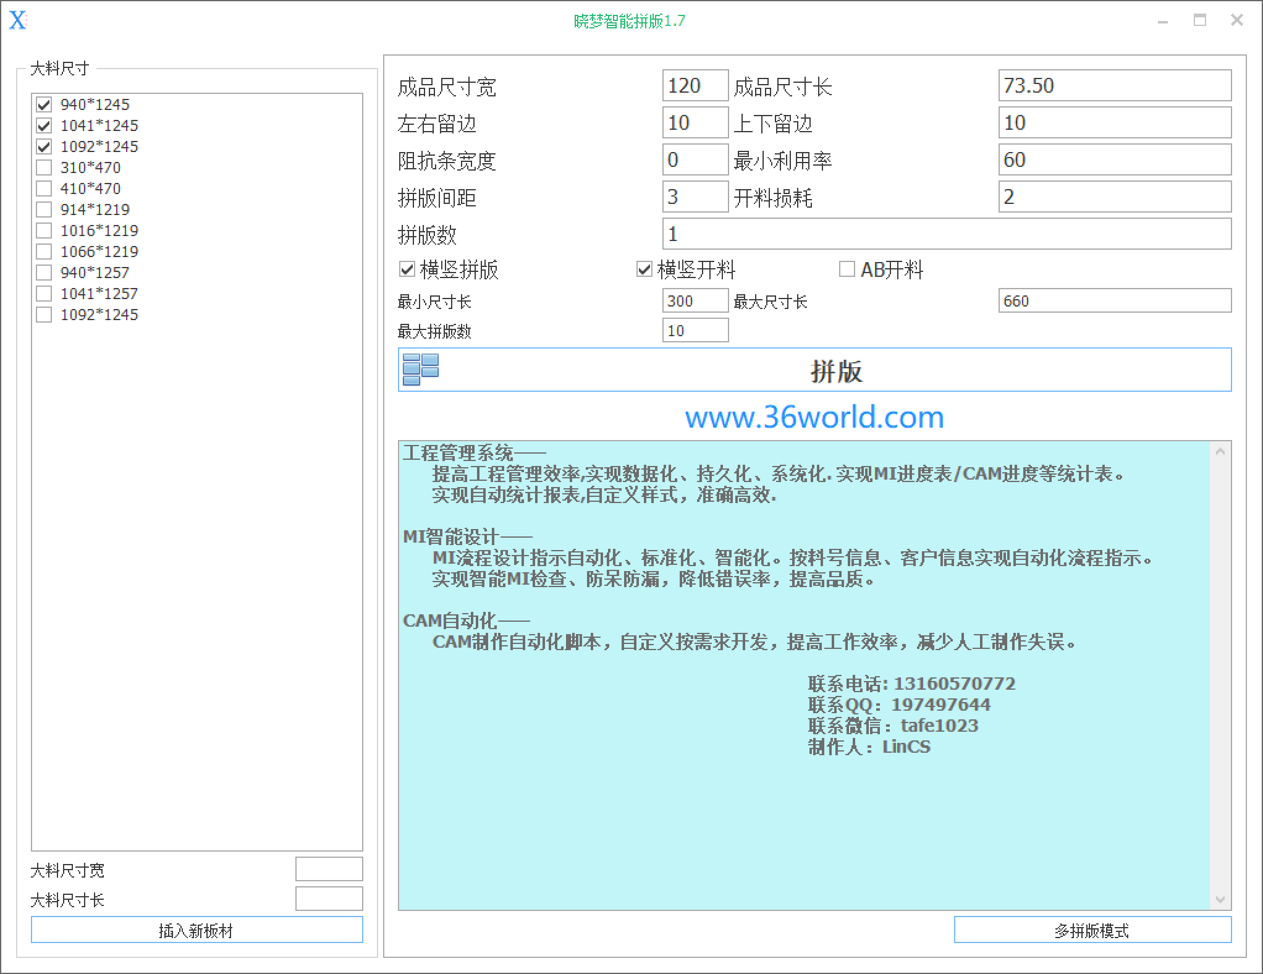Click the 联系微信: tafe1023 line
1263x974 pixels.
point(893,726)
